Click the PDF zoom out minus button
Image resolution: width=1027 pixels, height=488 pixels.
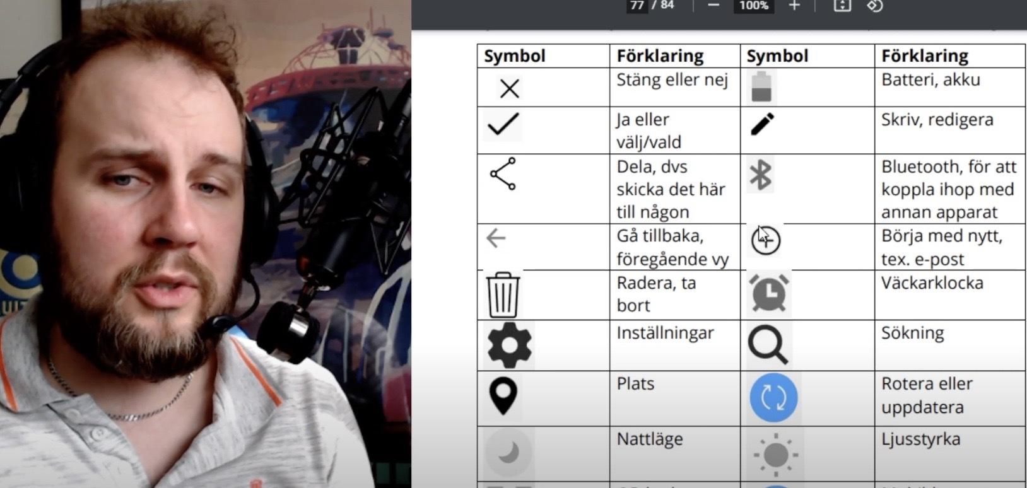[713, 6]
